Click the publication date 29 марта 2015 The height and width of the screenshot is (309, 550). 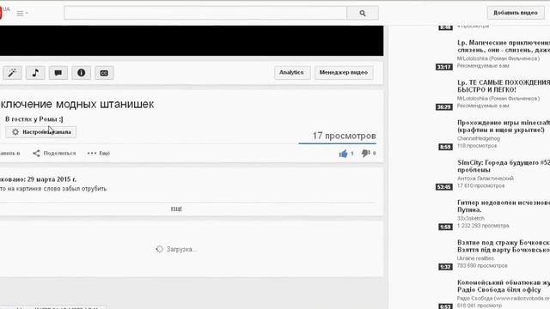click(x=52, y=179)
